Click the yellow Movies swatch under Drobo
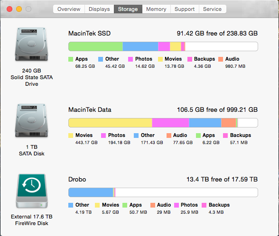279x236 pixels. [x=97, y=205]
